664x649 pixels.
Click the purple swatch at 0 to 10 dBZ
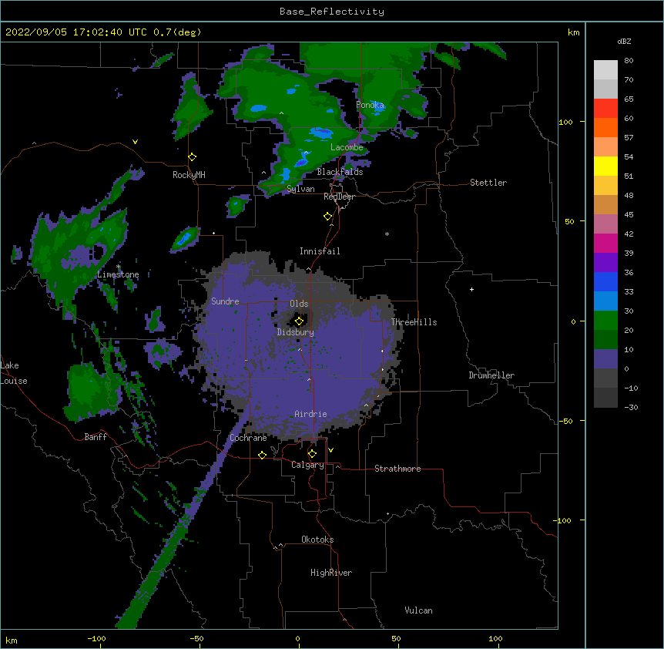(605, 359)
